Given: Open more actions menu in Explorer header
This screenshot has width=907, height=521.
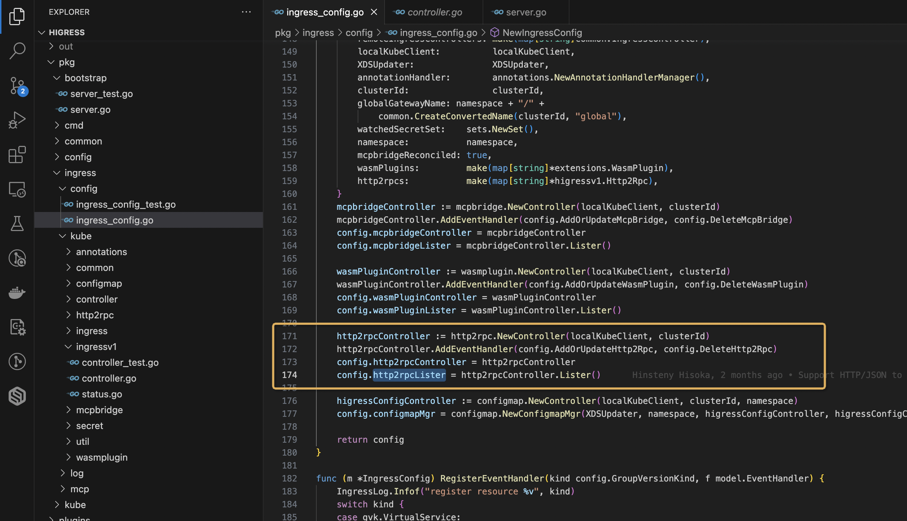Looking at the screenshot, I should (247, 12).
